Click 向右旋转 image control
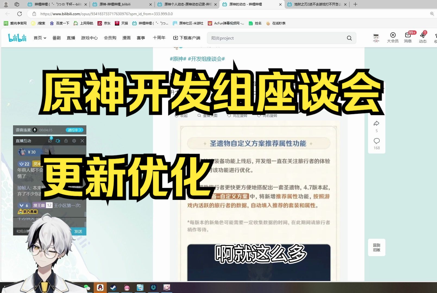 tap(267, 116)
